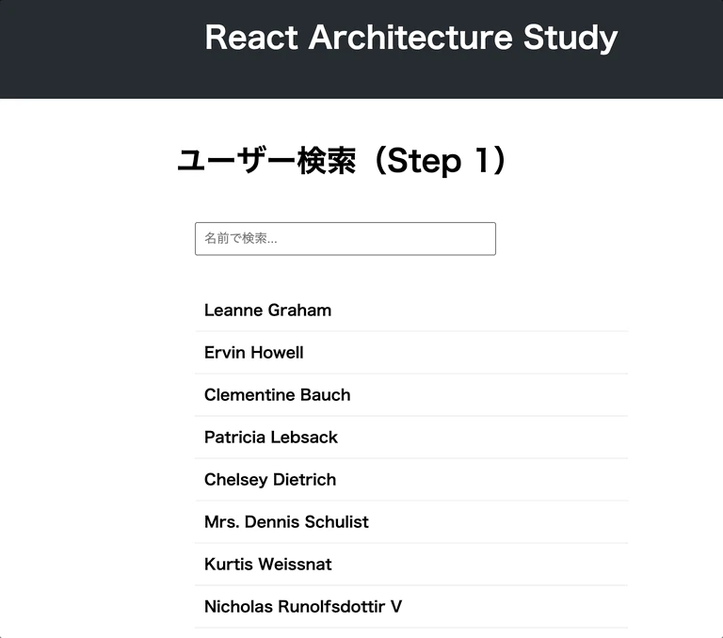This screenshot has height=638, width=723.
Task: Click the Chelsey Dietrich entry
Action: pyautogui.click(x=411, y=480)
